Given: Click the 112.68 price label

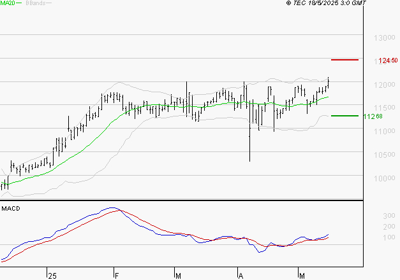Looking at the screenshot, I should [372, 116].
